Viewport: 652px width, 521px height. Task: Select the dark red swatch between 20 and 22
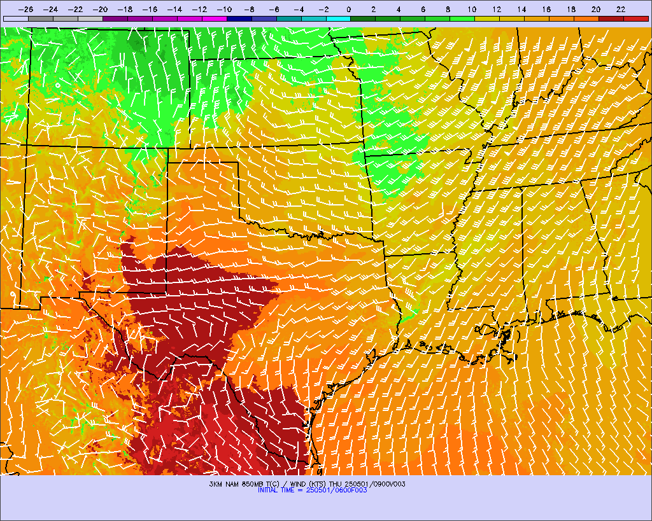(x=611, y=18)
